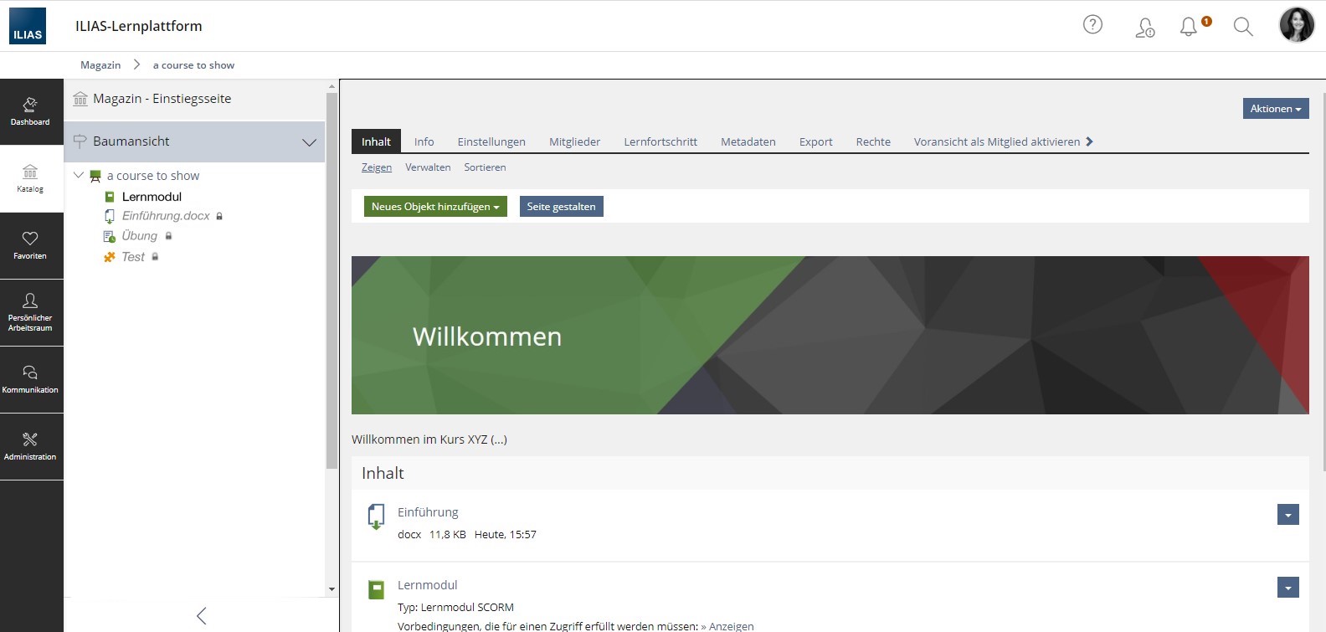Open Neues Objekt hinzufügen dropdown

[435, 207]
